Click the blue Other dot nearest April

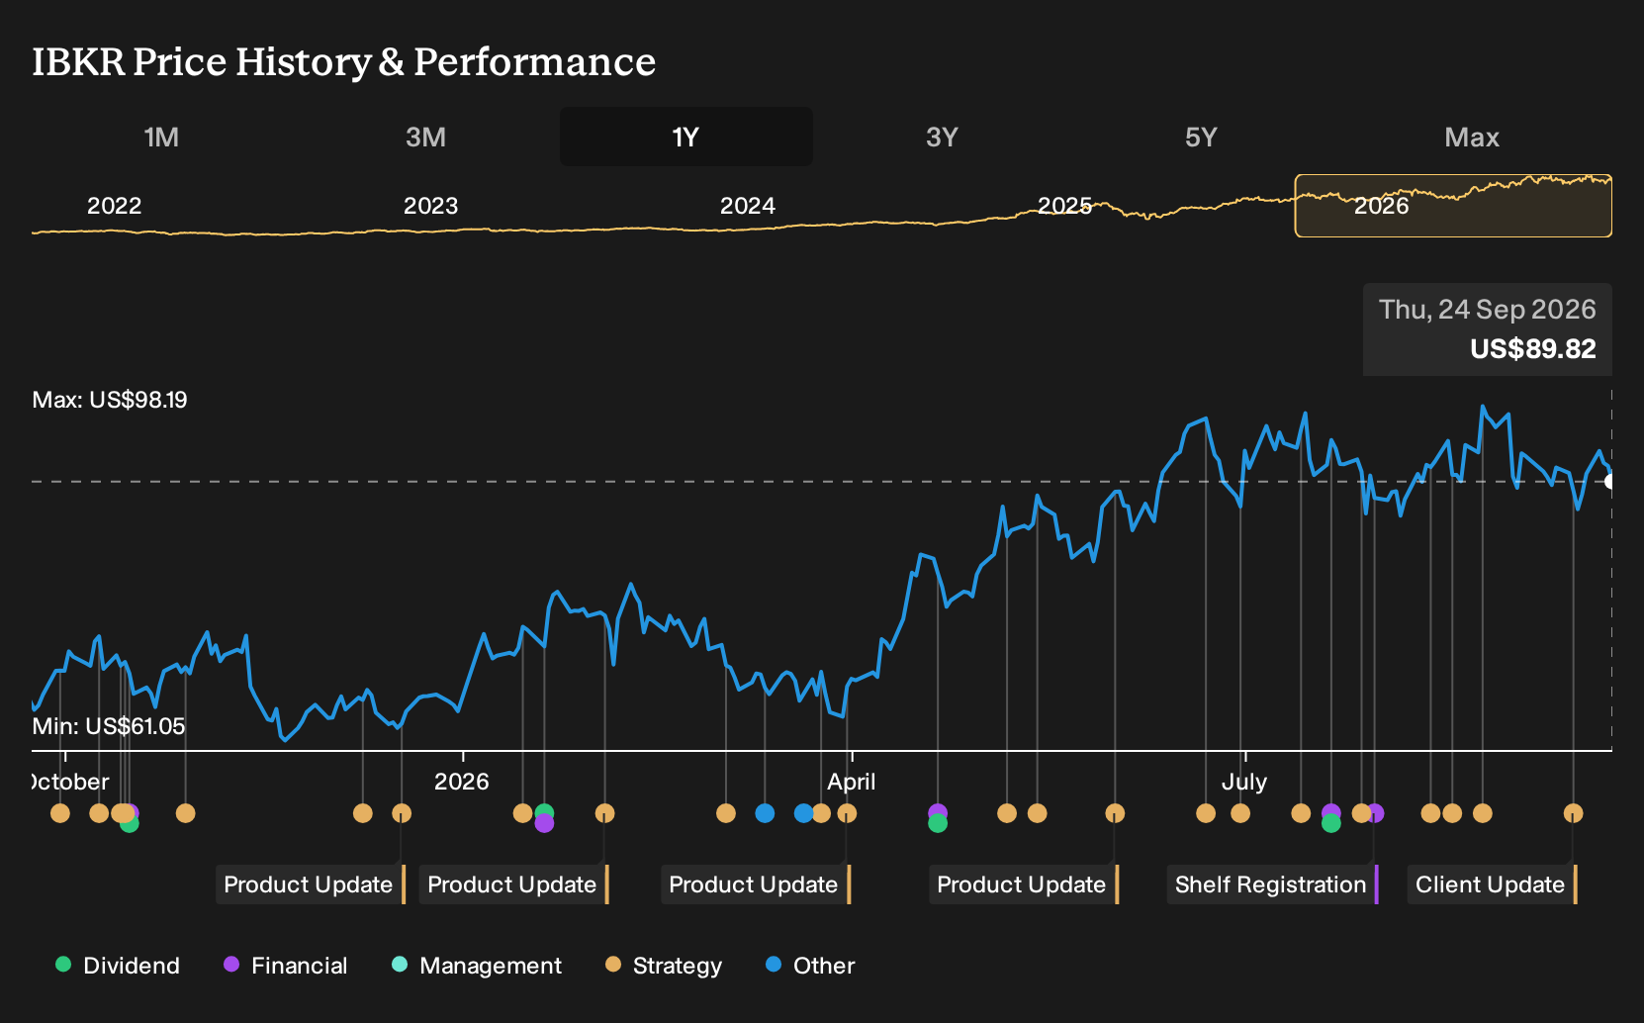803,813
